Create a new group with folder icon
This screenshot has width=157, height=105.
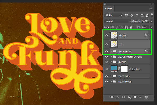pyautogui.click(x=135, y=97)
